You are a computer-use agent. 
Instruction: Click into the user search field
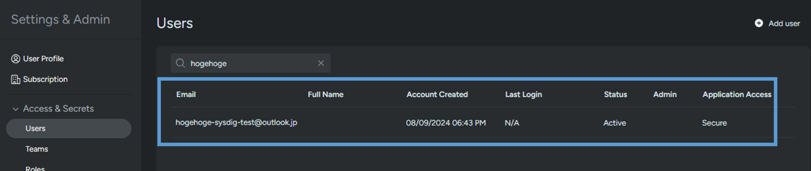coord(252,63)
